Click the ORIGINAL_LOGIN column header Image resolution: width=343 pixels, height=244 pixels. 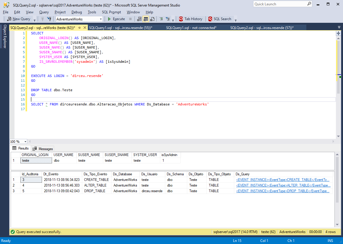(36, 155)
